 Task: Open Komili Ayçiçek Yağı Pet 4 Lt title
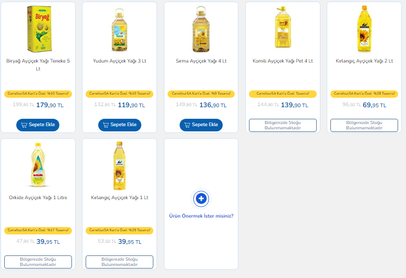coord(283,61)
